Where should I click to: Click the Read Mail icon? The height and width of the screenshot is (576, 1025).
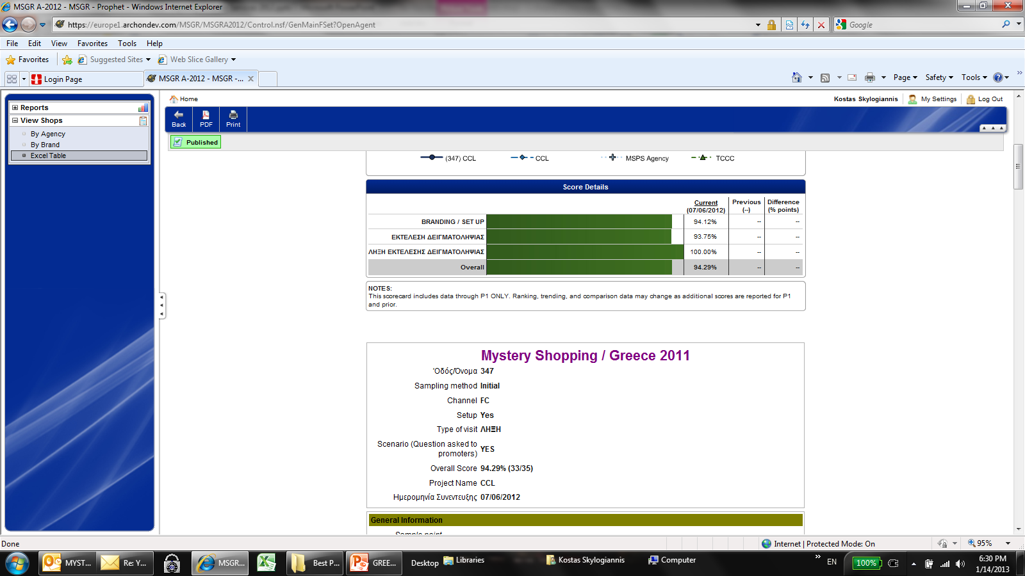[852, 77]
